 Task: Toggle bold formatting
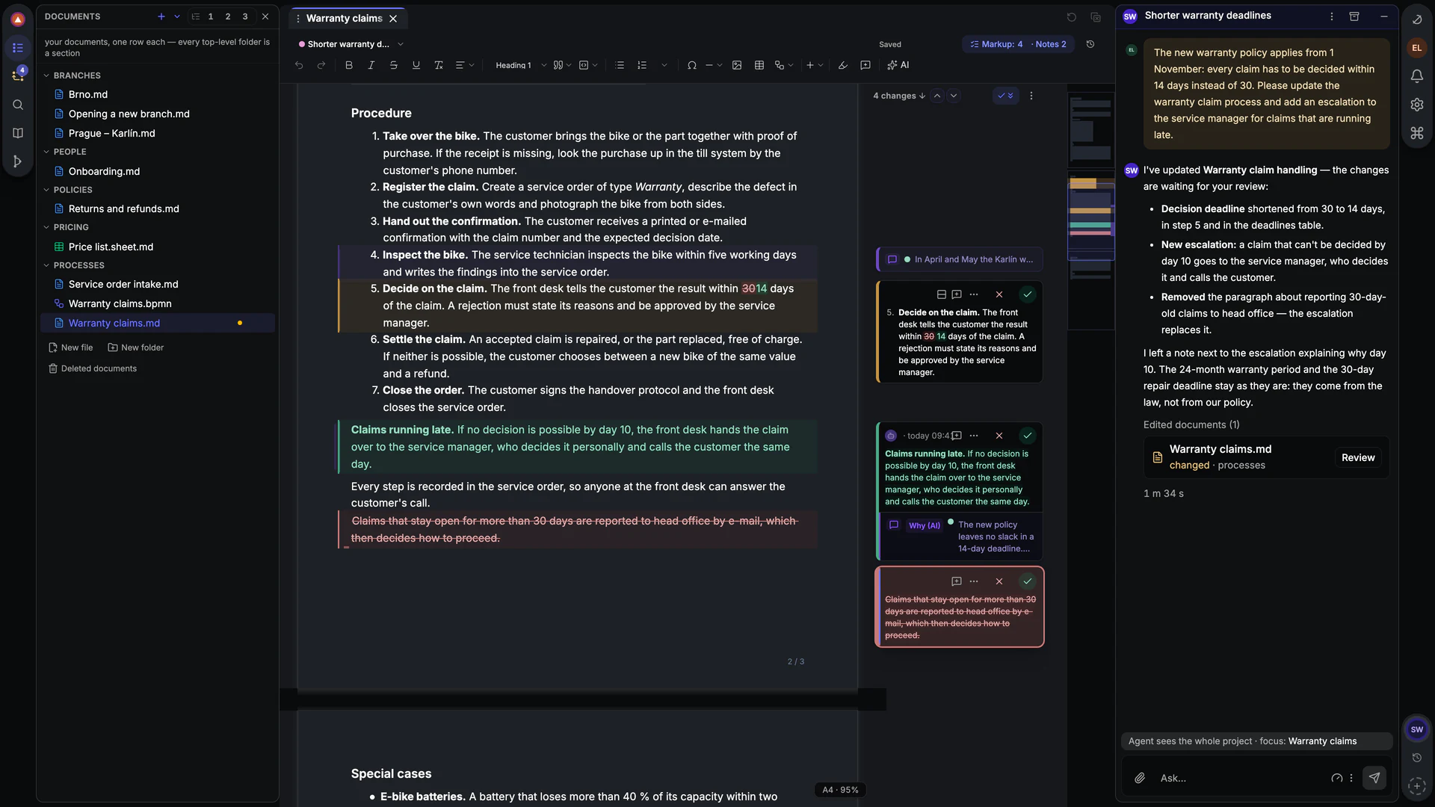click(349, 66)
